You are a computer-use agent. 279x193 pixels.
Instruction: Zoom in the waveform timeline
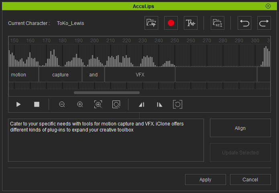pos(80,105)
